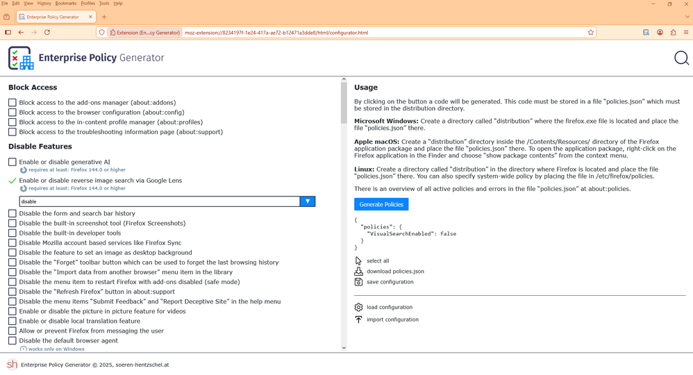Enable Block access to about:config checkbox
Viewport: 693px width, 375px height.
[12, 112]
